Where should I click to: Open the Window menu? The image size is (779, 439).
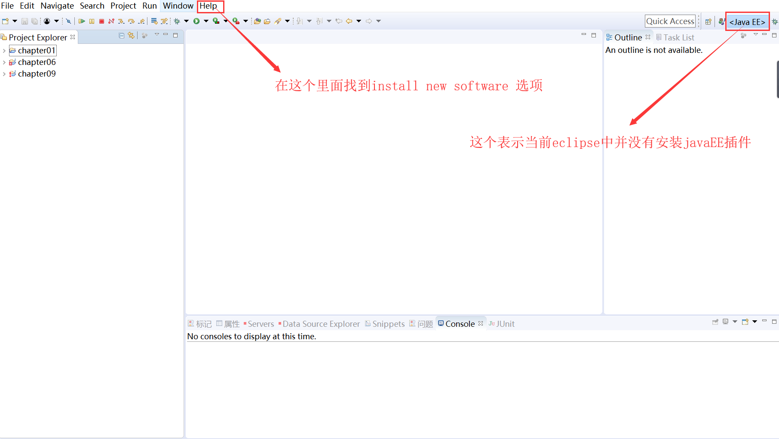(x=178, y=6)
